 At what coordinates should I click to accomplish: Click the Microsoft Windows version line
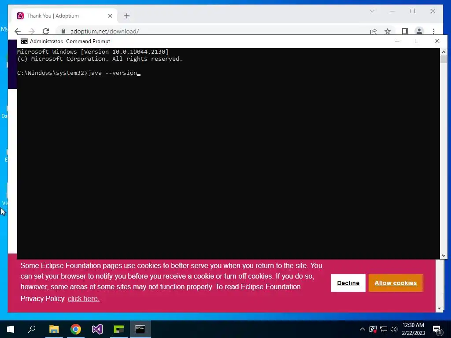[93, 52]
